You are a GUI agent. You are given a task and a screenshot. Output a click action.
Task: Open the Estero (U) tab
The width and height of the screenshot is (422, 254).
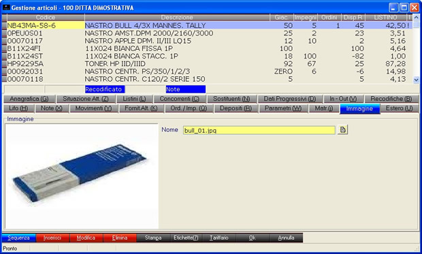click(399, 108)
